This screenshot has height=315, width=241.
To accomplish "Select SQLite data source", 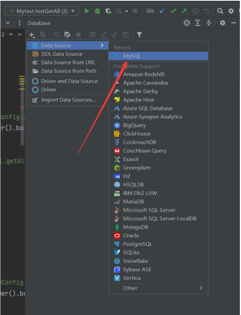I will [158, 252].
